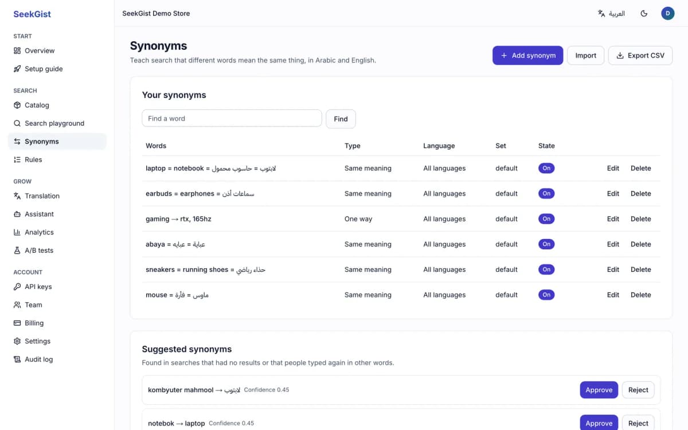This screenshot has height=430, width=688.
Task: Click the Search playground magnifier icon
Action: [17, 123]
